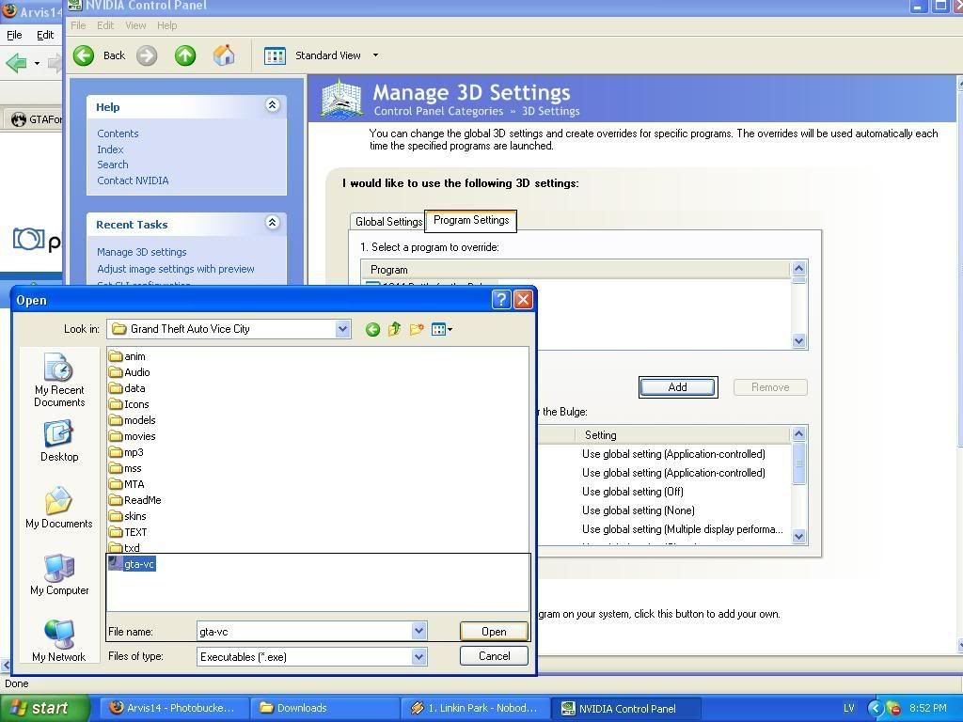Go to Desktop in places bar
The height and width of the screenshot is (722, 963).
(x=59, y=442)
